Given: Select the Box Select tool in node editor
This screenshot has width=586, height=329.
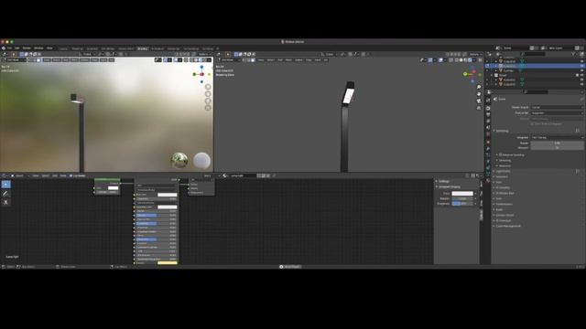Looking at the screenshot, I should click(6, 185).
